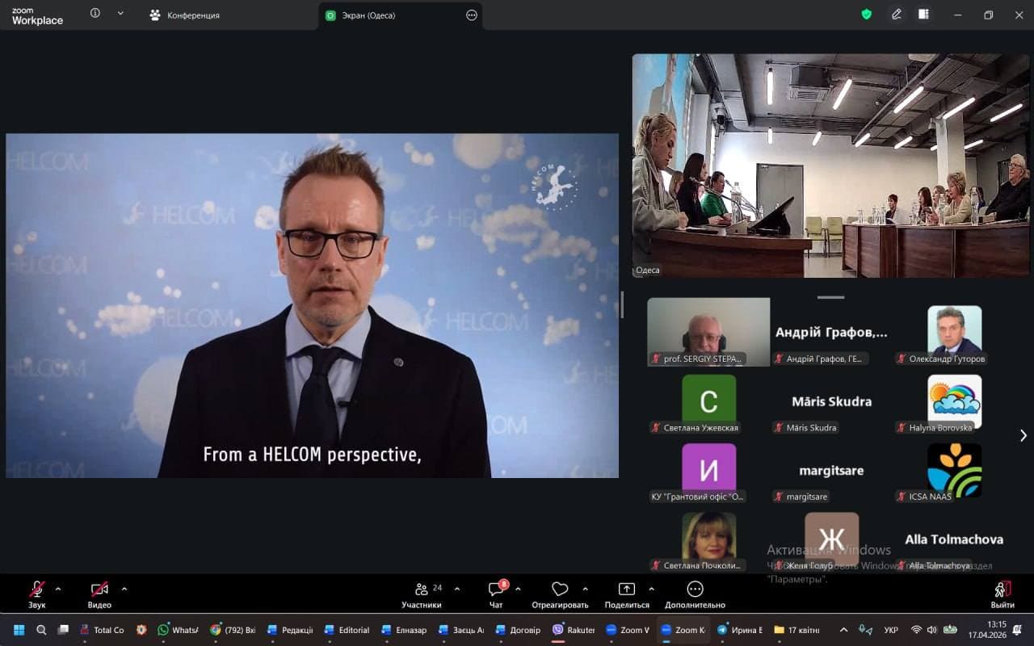
Task: Click the green encryption shield icon
Action: click(867, 15)
